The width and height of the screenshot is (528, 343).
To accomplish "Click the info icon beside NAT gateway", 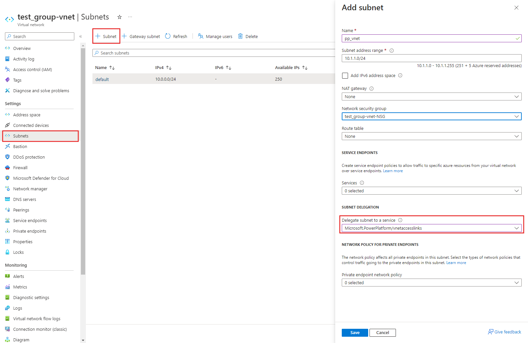I will point(371,89).
